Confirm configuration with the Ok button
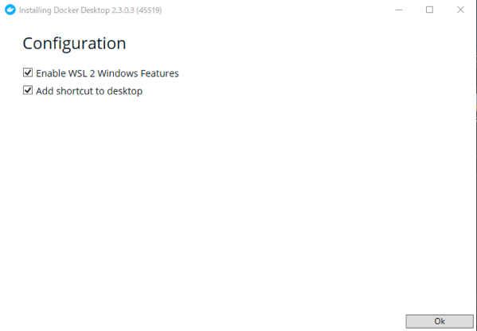This screenshot has height=331, width=477. [x=440, y=321]
